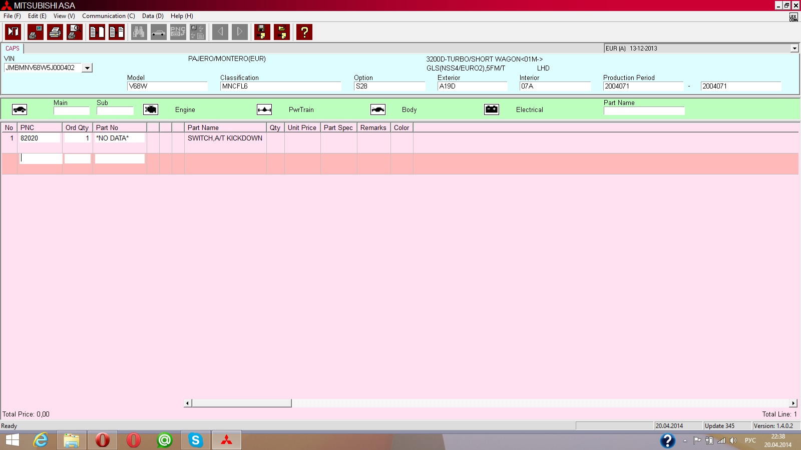This screenshot has height=450, width=801.
Task: Open the Communication (C) menu
Action: point(108,16)
